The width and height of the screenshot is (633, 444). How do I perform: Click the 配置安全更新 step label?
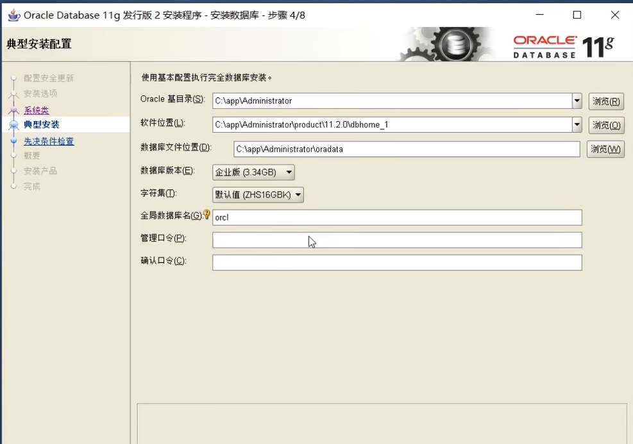[49, 78]
